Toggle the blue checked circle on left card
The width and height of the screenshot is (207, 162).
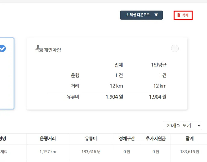[x=2, y=49]
